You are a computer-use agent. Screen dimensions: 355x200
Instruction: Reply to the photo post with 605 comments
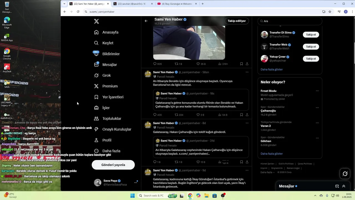157,64
